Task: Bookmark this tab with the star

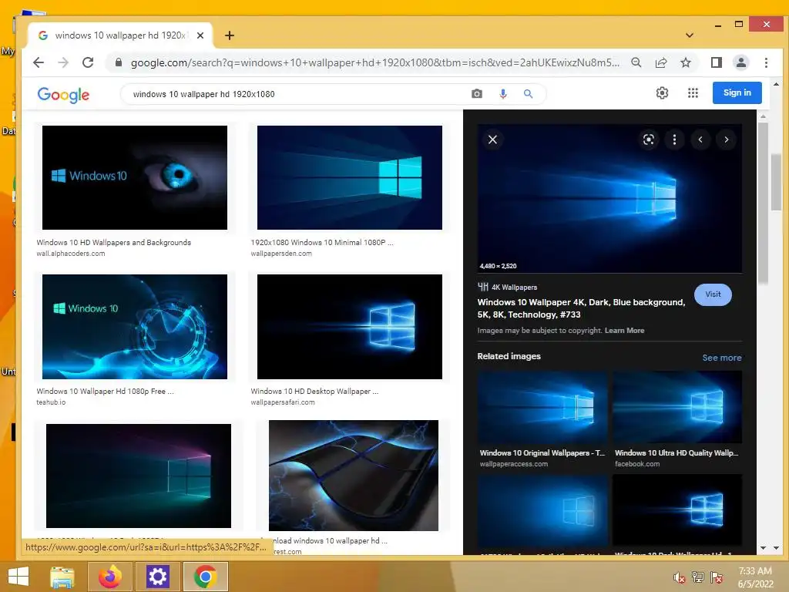Action: tap(685, 62)
